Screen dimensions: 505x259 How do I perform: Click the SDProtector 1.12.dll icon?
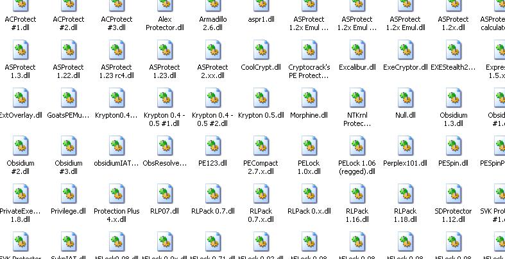454,194
